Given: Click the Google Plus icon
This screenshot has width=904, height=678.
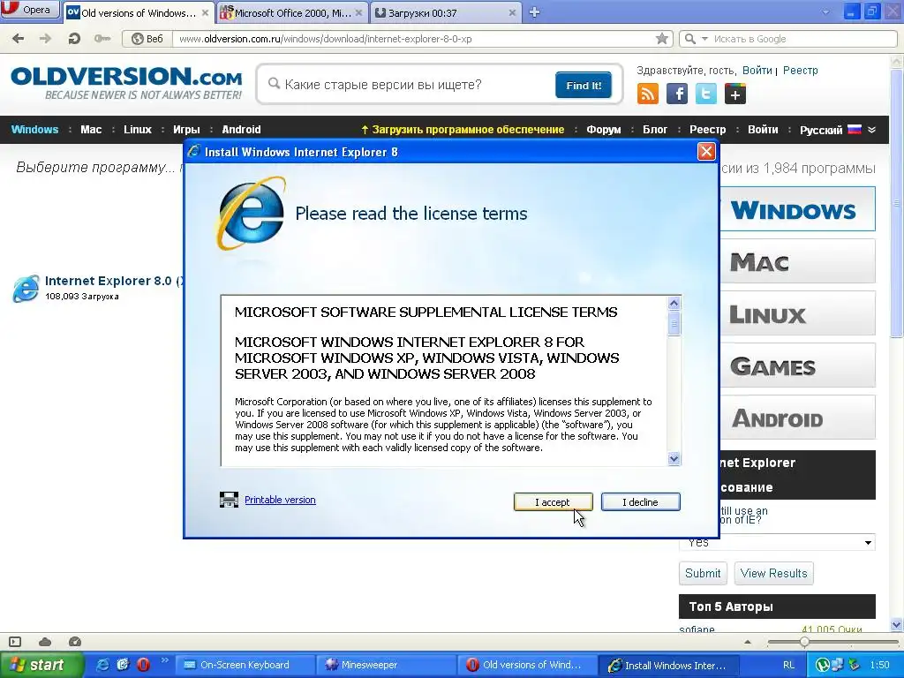Looking at the screenshot, I should pos(735,94).
